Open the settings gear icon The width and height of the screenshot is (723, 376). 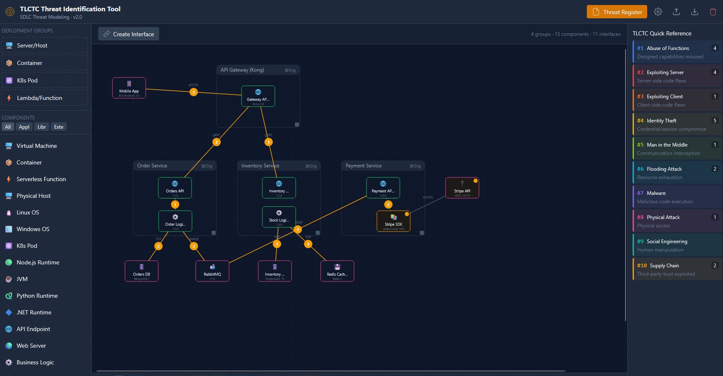pos(658,12)
